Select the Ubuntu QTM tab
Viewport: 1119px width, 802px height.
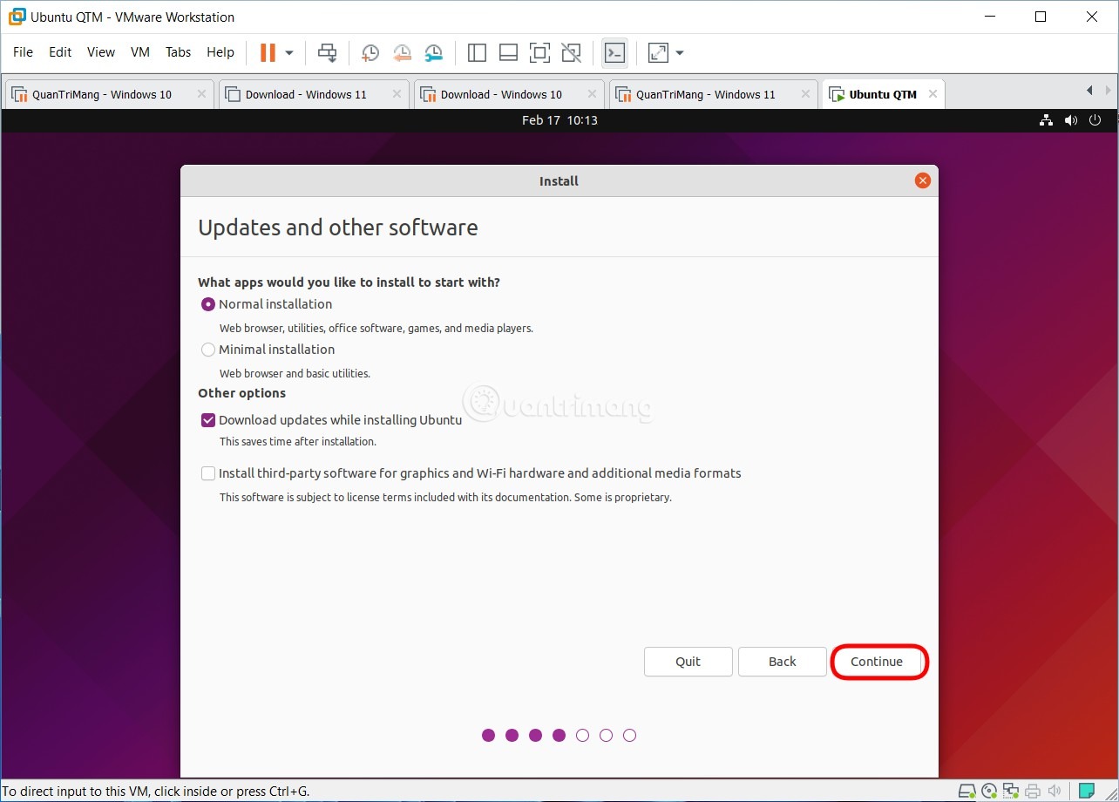coord(883,94)
